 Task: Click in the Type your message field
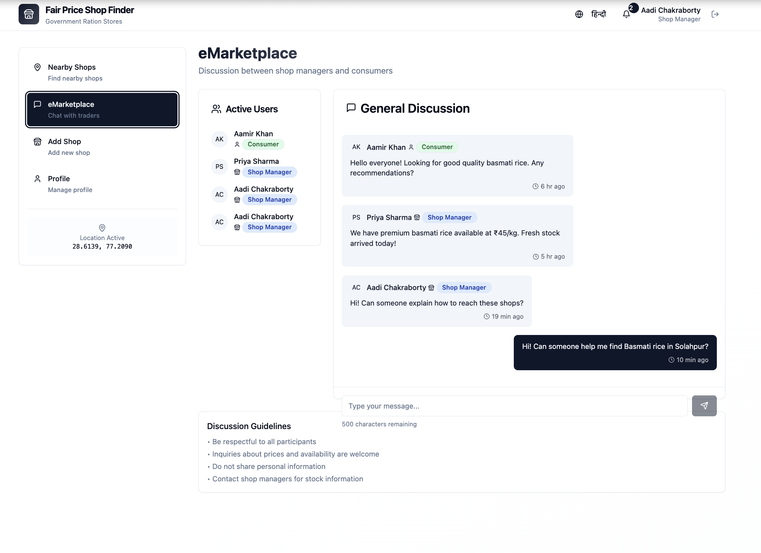pyautogui.click(x=514, y=406)
